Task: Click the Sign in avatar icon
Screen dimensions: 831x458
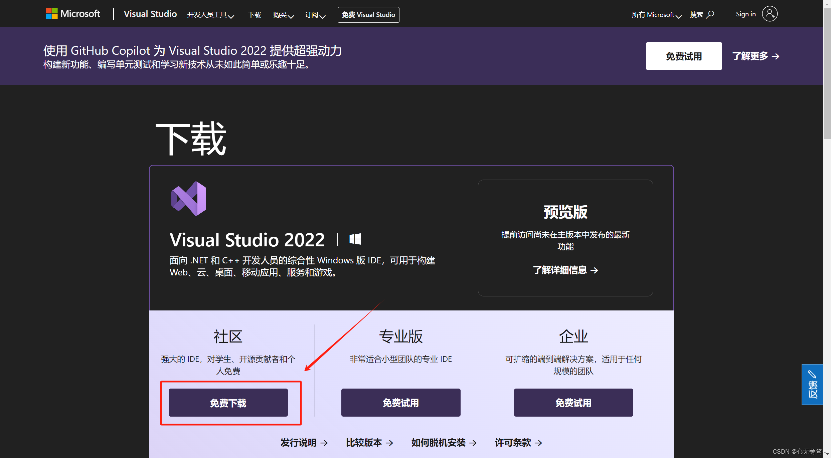Action: 770,14
